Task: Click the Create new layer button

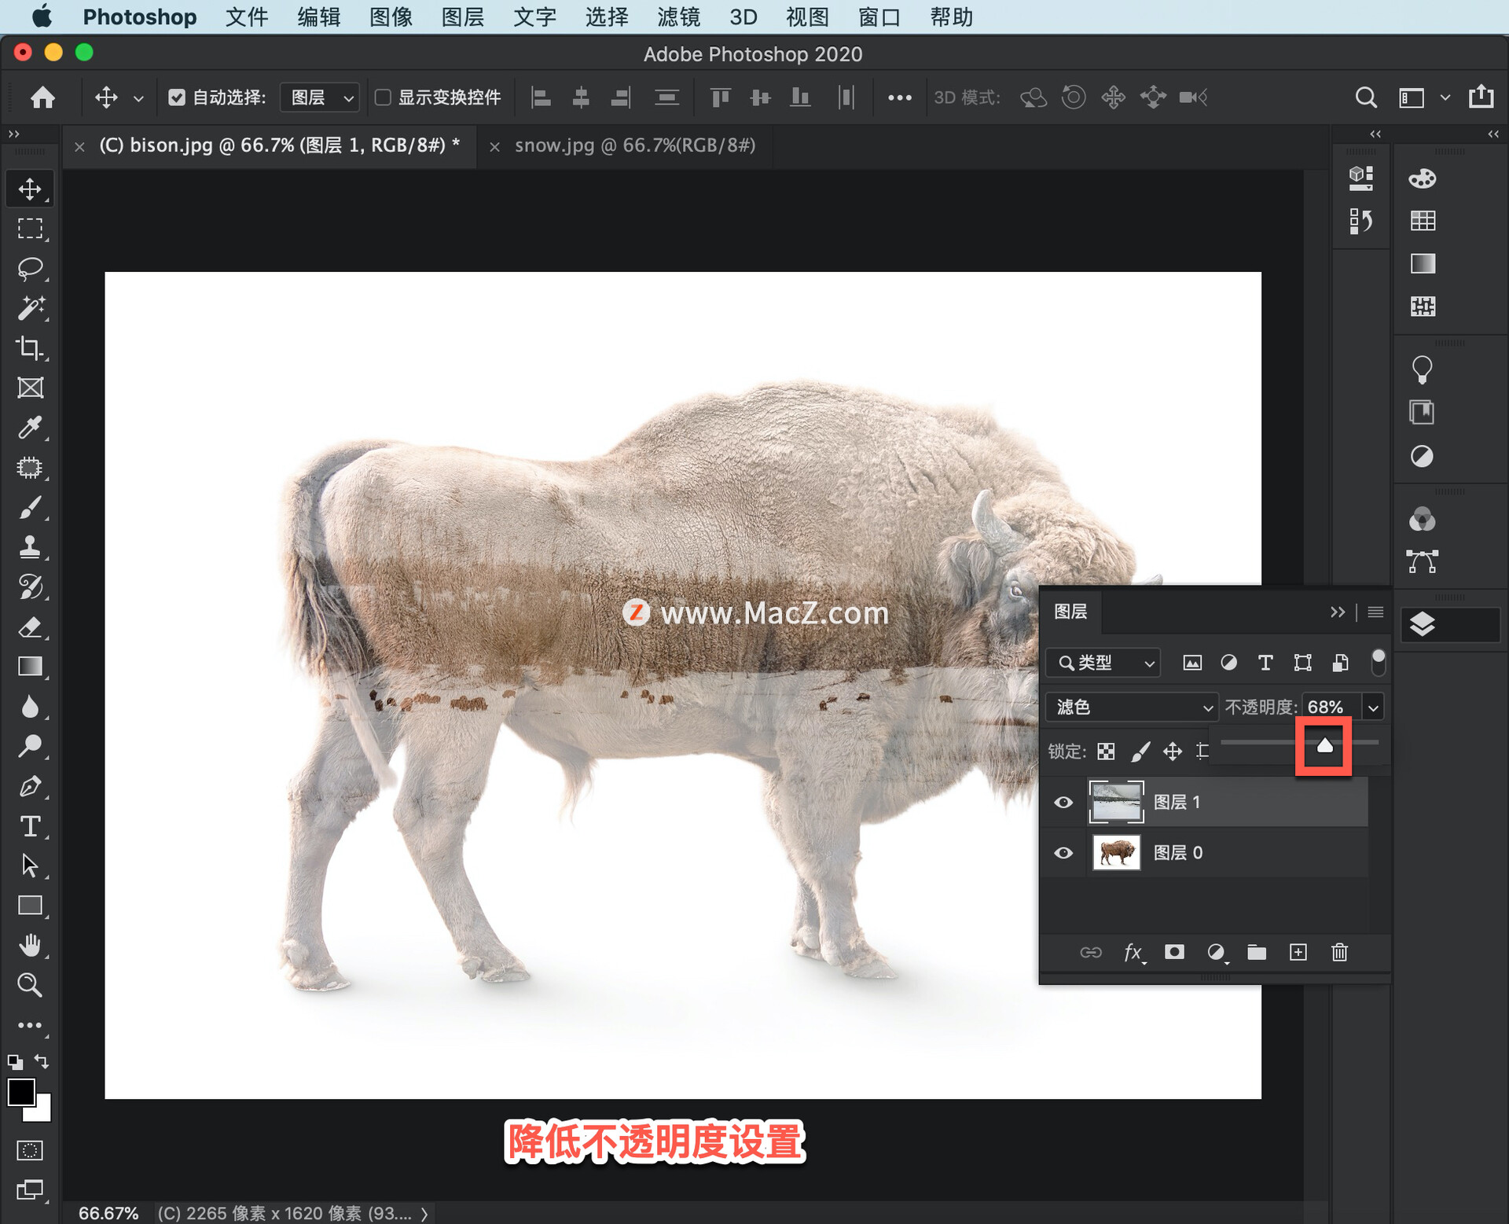Action: [x=1298, y=953]
